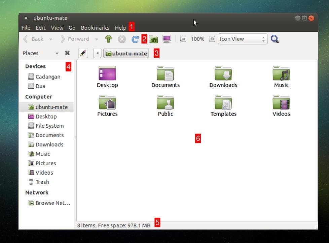
Task: Open the Downloads folder icon
Action: 223,74
